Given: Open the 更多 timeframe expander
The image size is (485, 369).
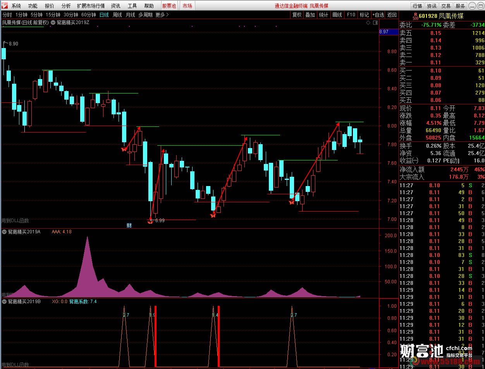Looking at the screenshot, I should pos(162,15).
